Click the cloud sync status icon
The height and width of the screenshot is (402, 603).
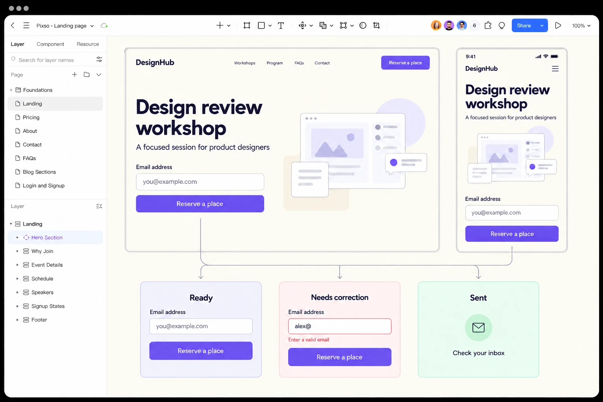(x=104, y=26)
